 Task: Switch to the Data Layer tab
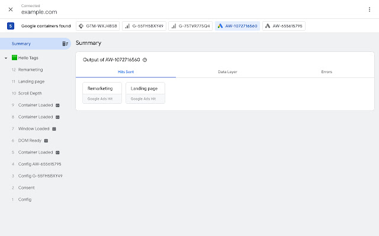227,71
